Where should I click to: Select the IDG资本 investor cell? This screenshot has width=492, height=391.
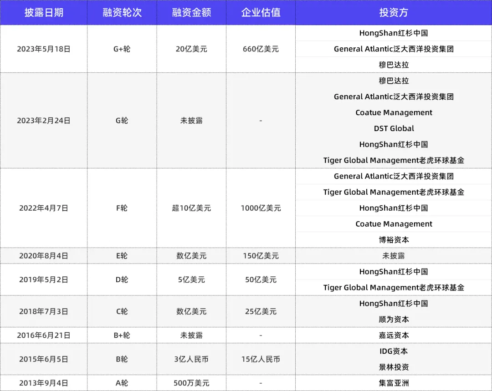(x=394, y=351)
